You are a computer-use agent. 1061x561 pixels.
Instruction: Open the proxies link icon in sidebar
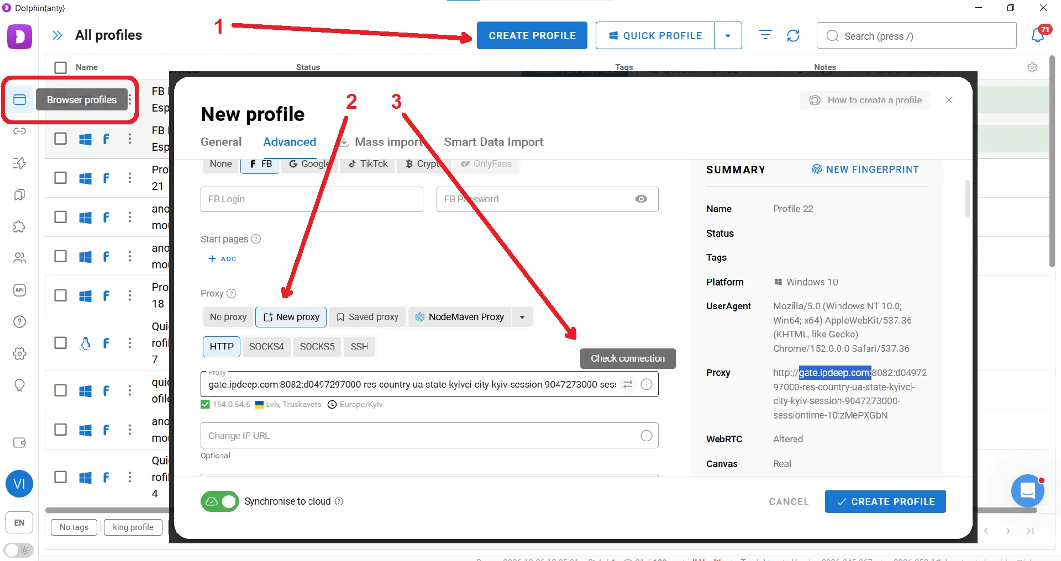(19, 131)
